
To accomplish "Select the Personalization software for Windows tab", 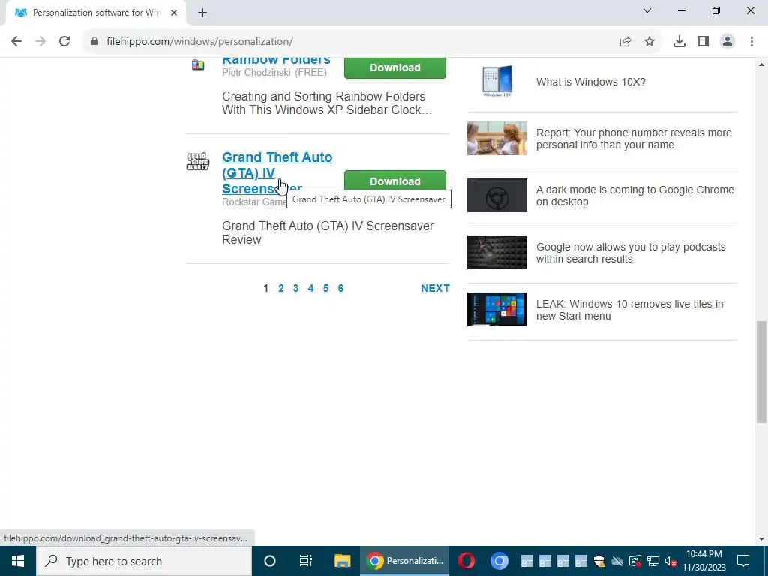I will click(95, 13).
